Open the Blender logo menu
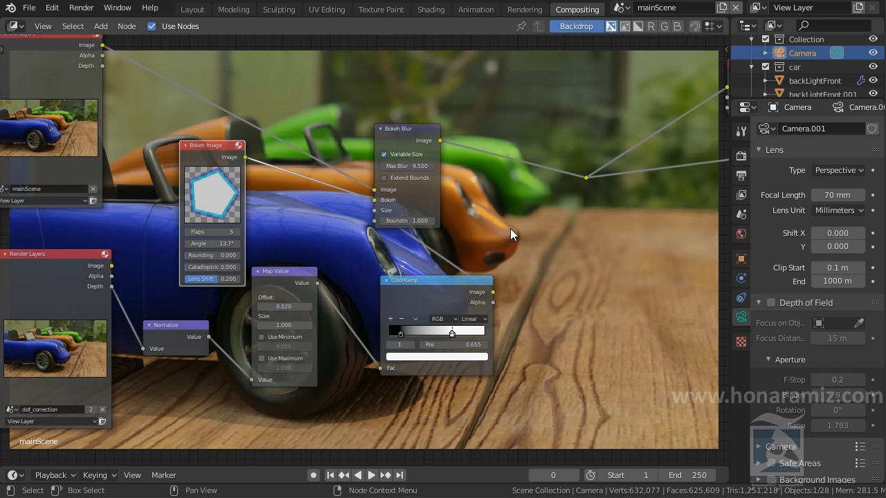 pos(10,8)
